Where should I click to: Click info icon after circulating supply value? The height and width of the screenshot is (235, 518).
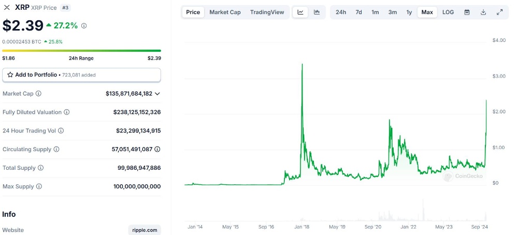point(157,149)
